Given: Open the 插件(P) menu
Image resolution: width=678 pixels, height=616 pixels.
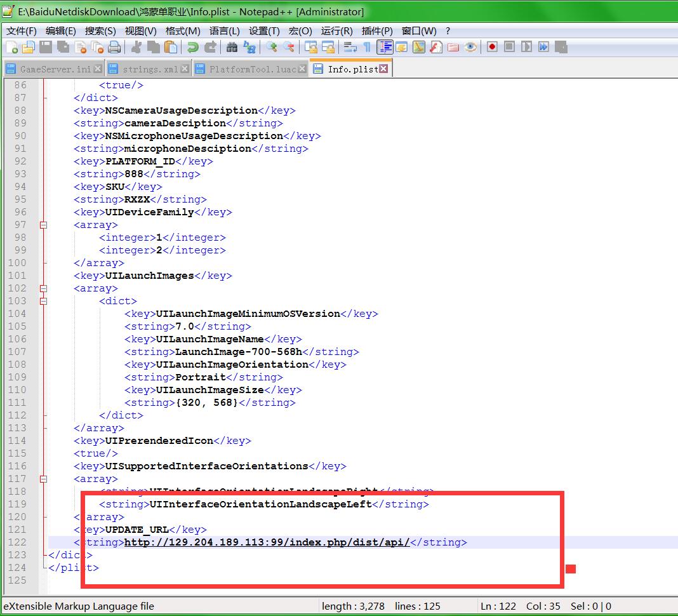Looking at the screenshot, I should point(377,30).
